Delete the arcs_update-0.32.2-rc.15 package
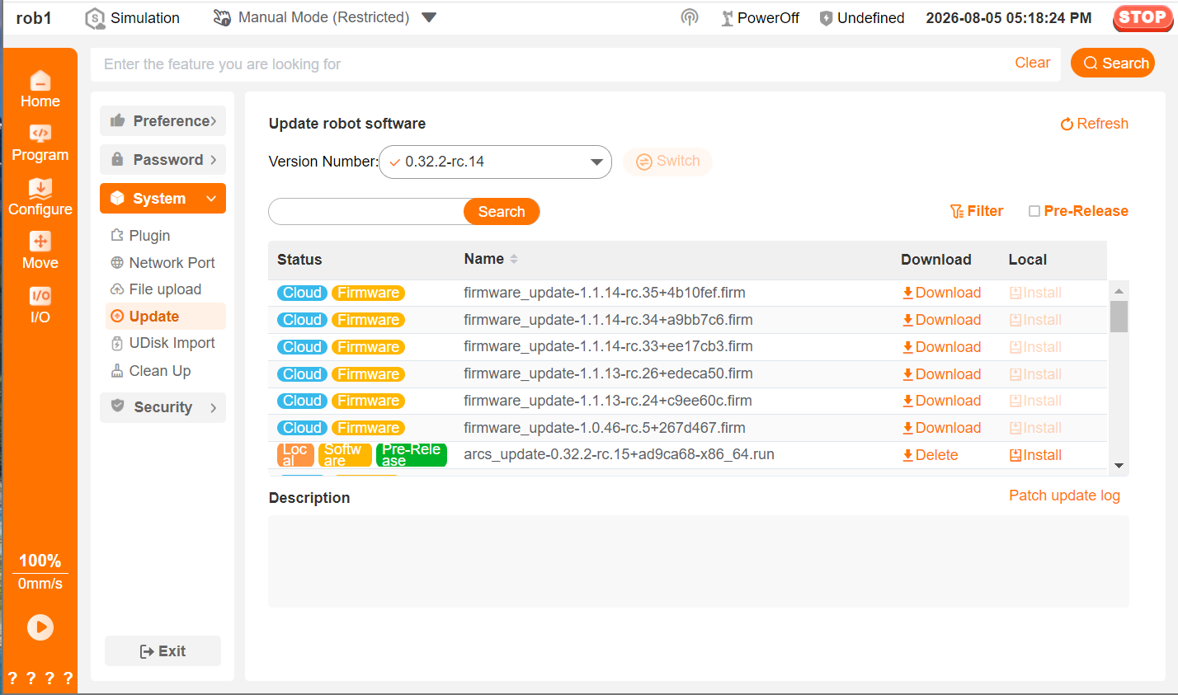Screen dimensions: 1178x695 [930, 455]
